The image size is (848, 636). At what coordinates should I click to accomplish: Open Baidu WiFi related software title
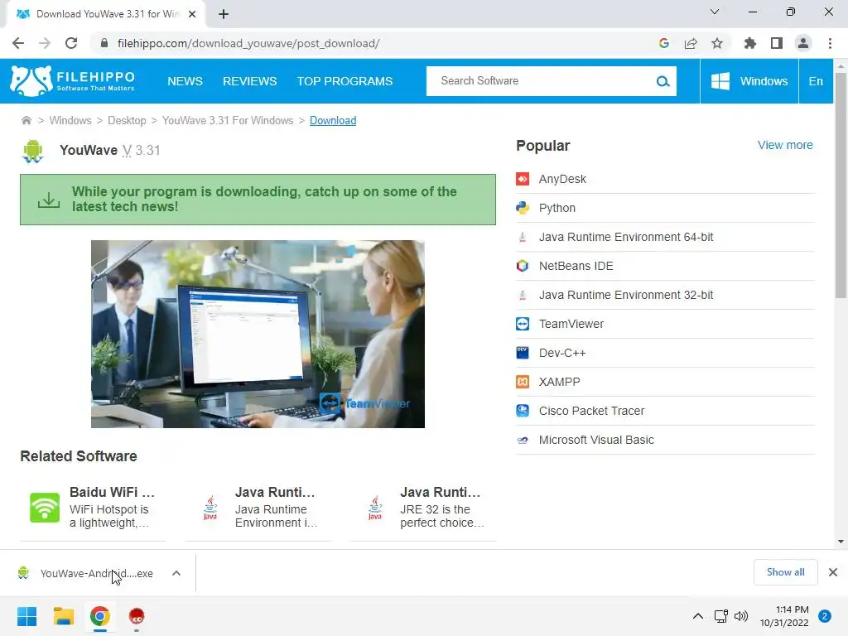tap(112, 492)
